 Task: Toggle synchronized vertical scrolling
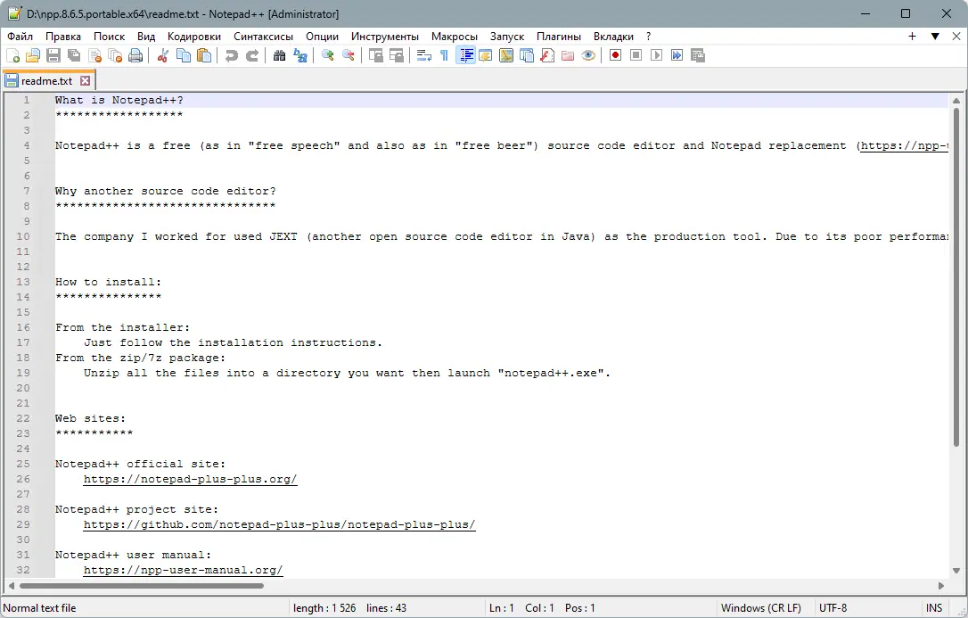375,55
